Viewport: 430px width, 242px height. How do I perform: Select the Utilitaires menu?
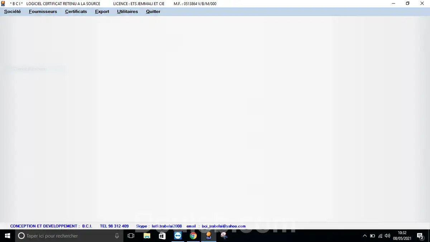(128, 11)
